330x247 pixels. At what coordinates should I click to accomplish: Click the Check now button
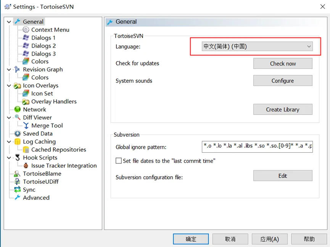tap(283, 64)
